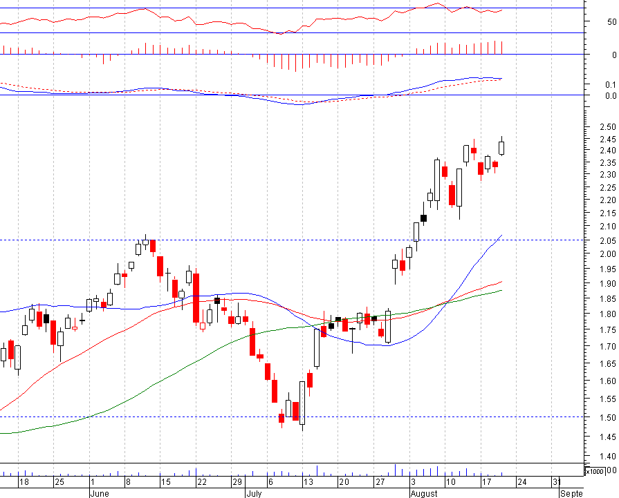
Task: Click date label 6 on time axis
Action: 270,482
